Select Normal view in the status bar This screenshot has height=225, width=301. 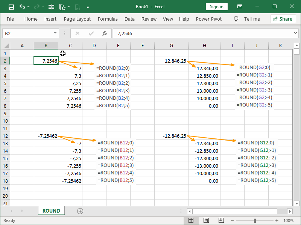tap(191, 220)
